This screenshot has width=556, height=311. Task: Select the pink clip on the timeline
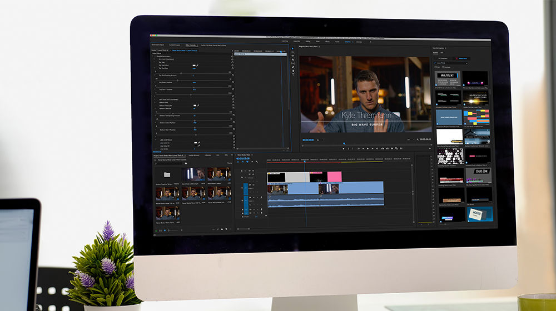(x=334, y=177)
